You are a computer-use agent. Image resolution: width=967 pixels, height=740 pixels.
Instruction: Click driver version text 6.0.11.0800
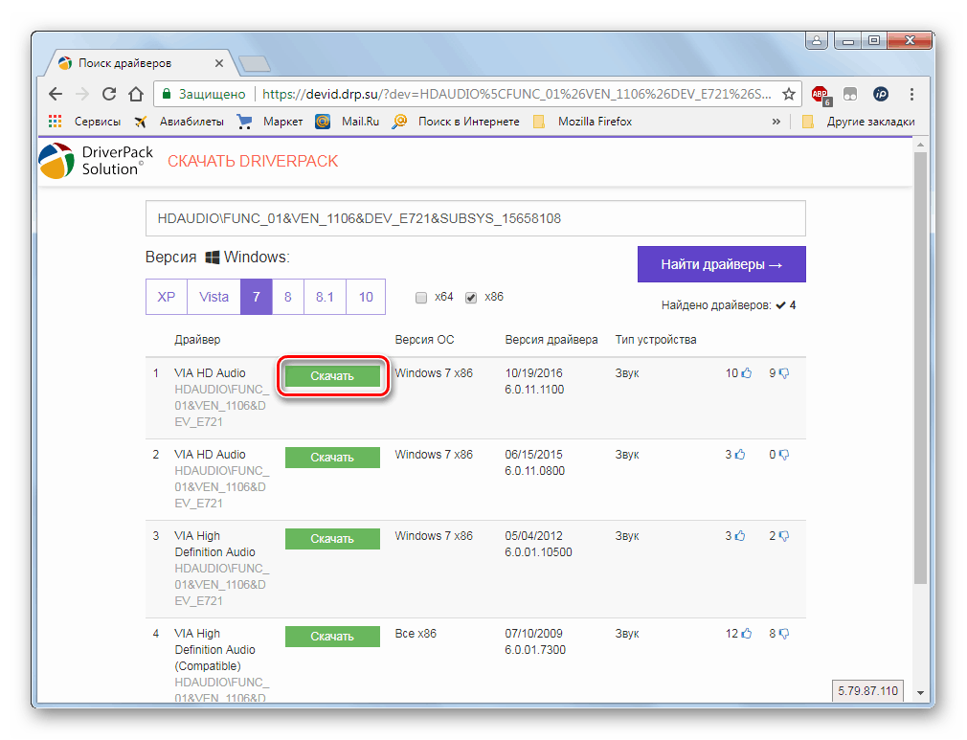(534, 470)
